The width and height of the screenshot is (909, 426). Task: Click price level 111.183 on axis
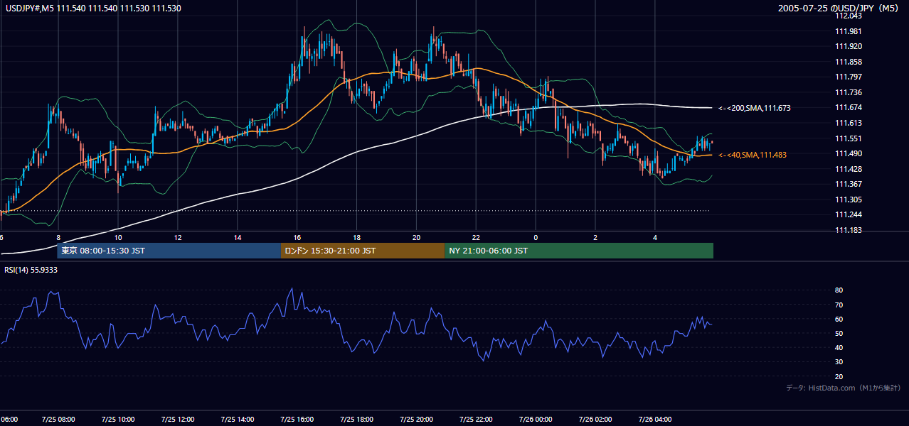tap(848, 230)
